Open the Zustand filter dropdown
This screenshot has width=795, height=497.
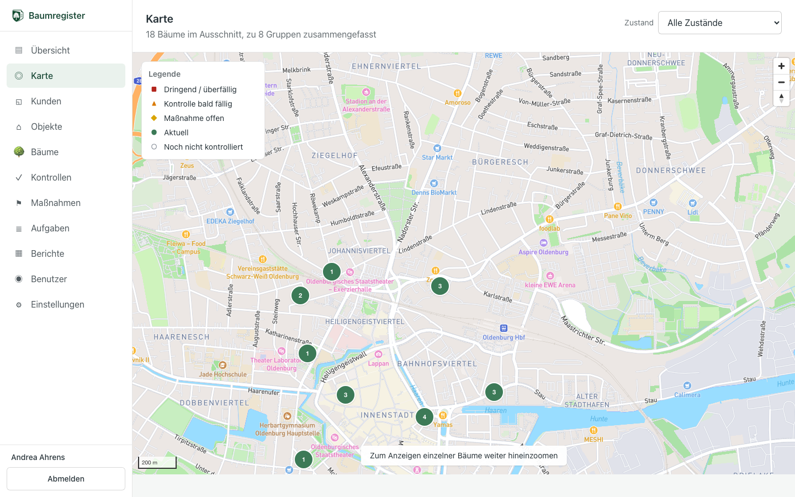click(x=720, y=23)
